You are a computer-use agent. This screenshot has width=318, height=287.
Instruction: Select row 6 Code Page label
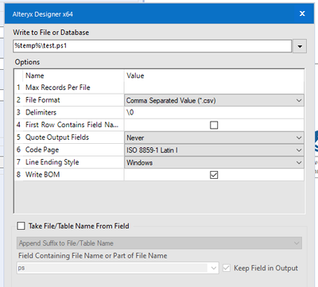[42, 149]
